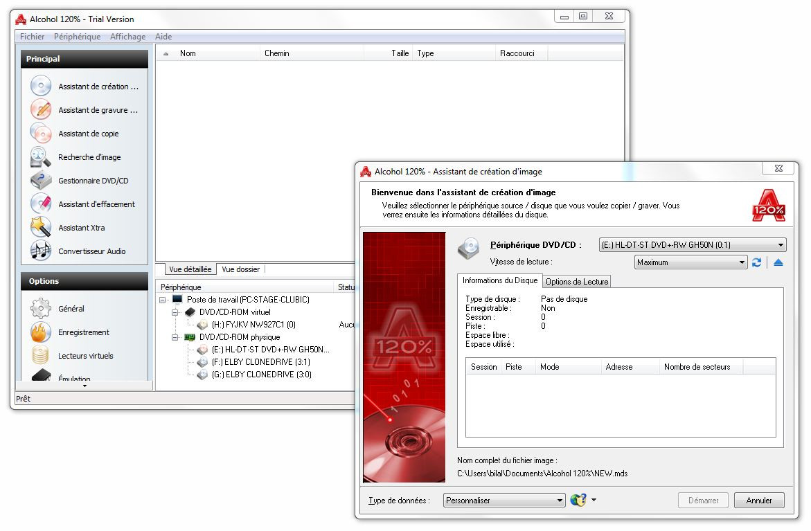The width and height of the screenshot is (811, 531).
Task: Collapse the DVD/CD-ROM physique tree node
Action: coord(176,337)
